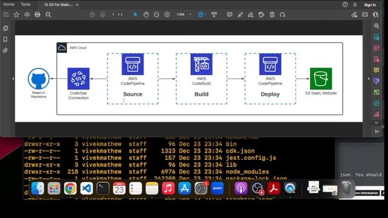388x218 pixels.
Task: Show more tools with the down chevron
Action: [x=376, y=122]
